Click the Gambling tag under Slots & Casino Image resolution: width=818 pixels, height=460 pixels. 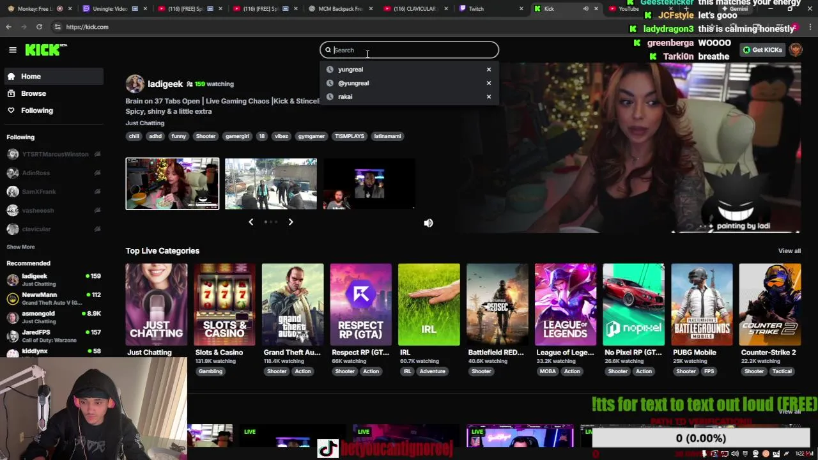point(210,371)
